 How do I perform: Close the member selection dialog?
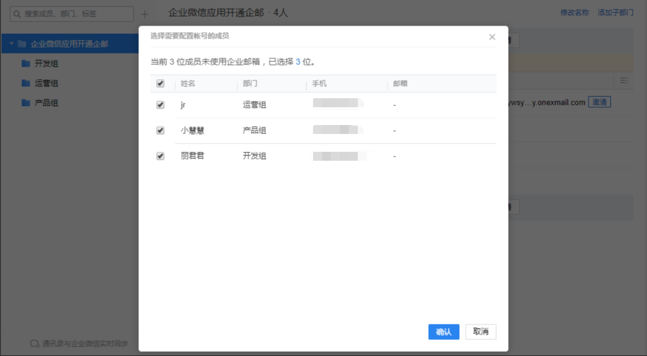(x=492, y=37)
